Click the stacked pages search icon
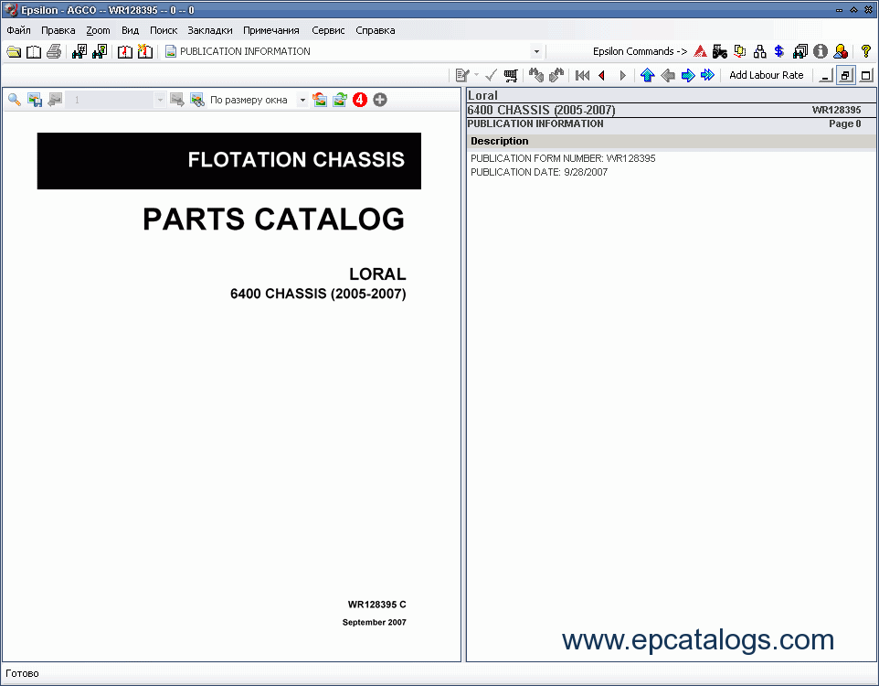879x686 pixels. click(800, 51)
